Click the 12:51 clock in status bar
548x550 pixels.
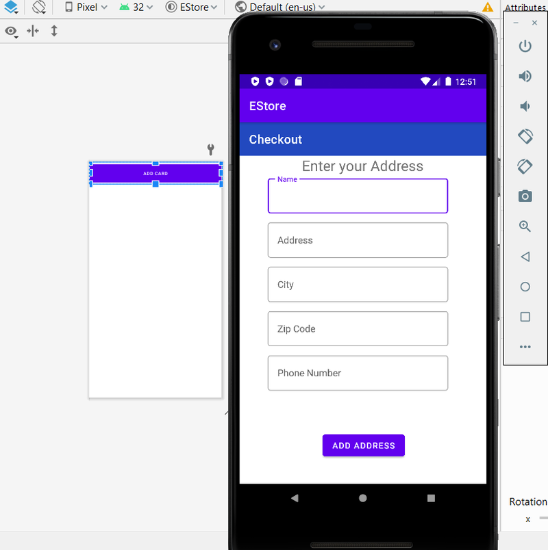(465, 81)
